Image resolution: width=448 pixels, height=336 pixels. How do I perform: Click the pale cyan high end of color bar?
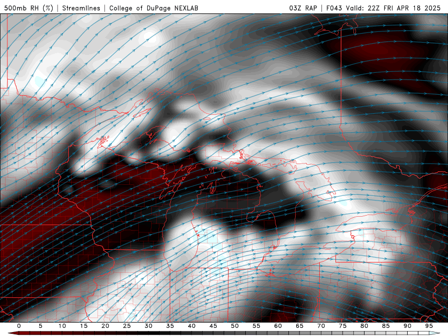(435, 333)
